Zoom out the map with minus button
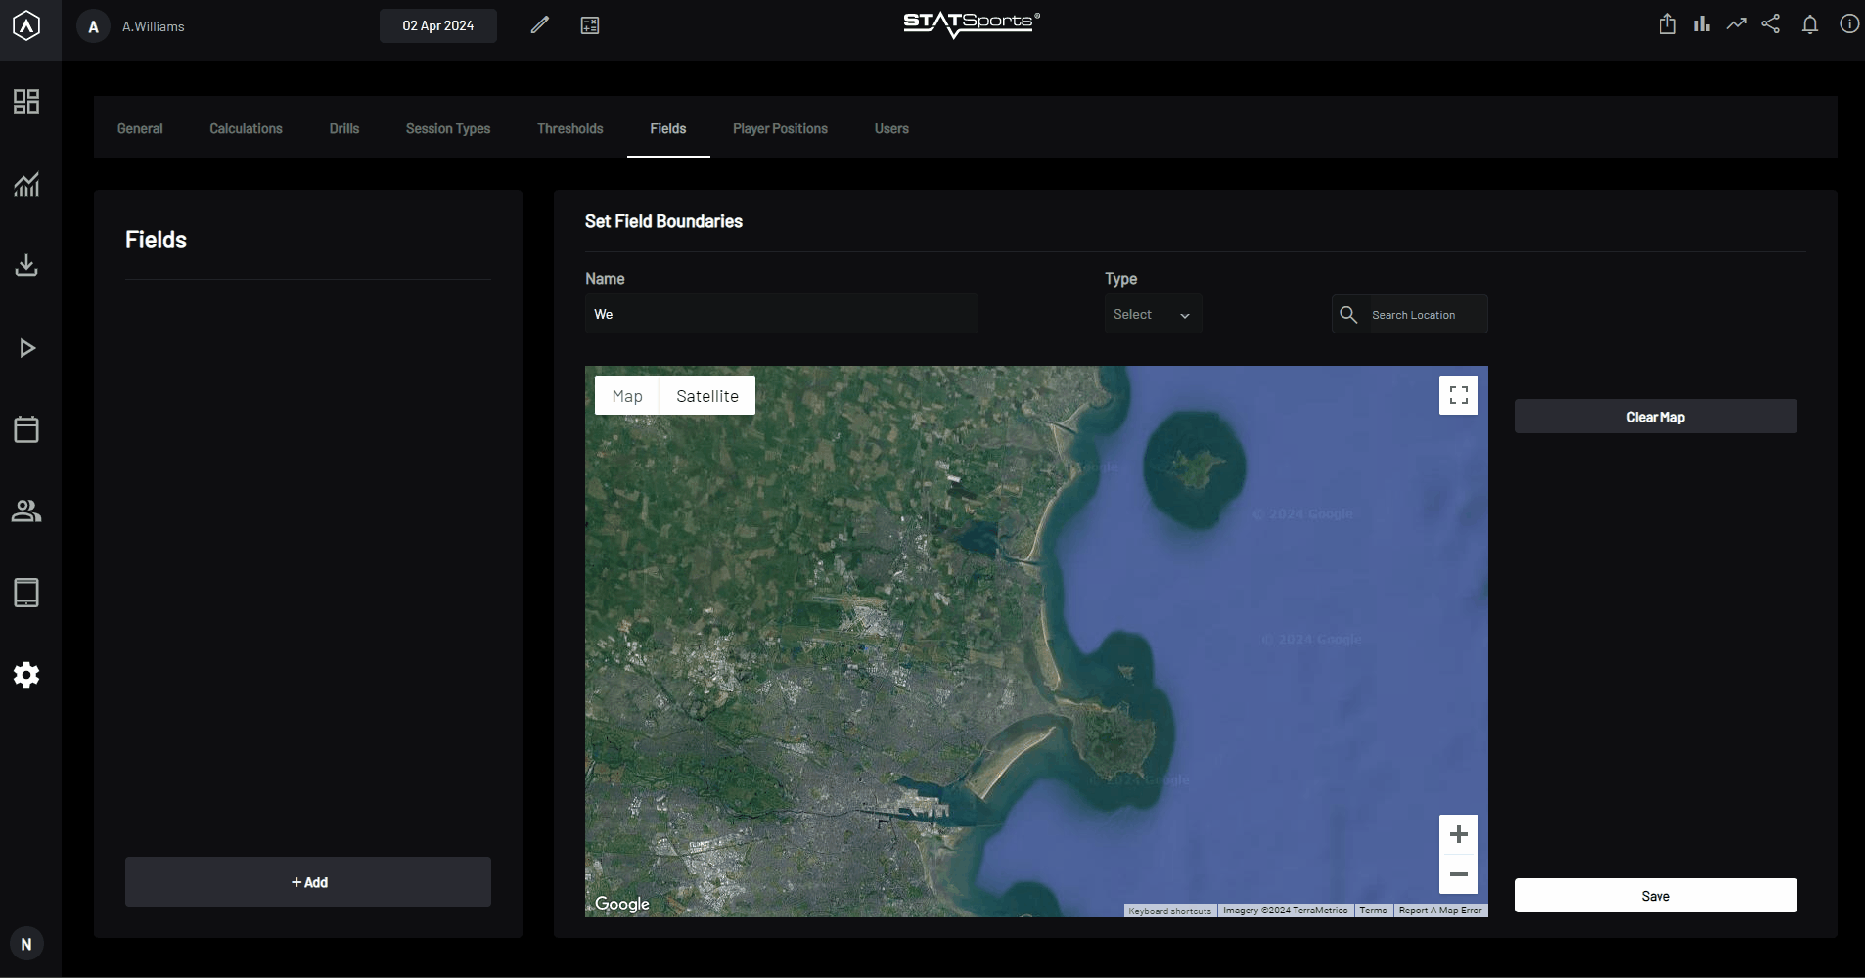 [1459, 874]
